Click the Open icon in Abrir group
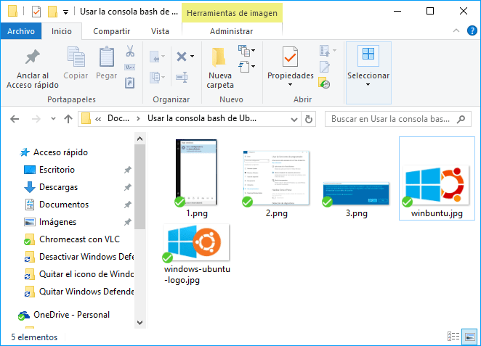 coord(325,51)
